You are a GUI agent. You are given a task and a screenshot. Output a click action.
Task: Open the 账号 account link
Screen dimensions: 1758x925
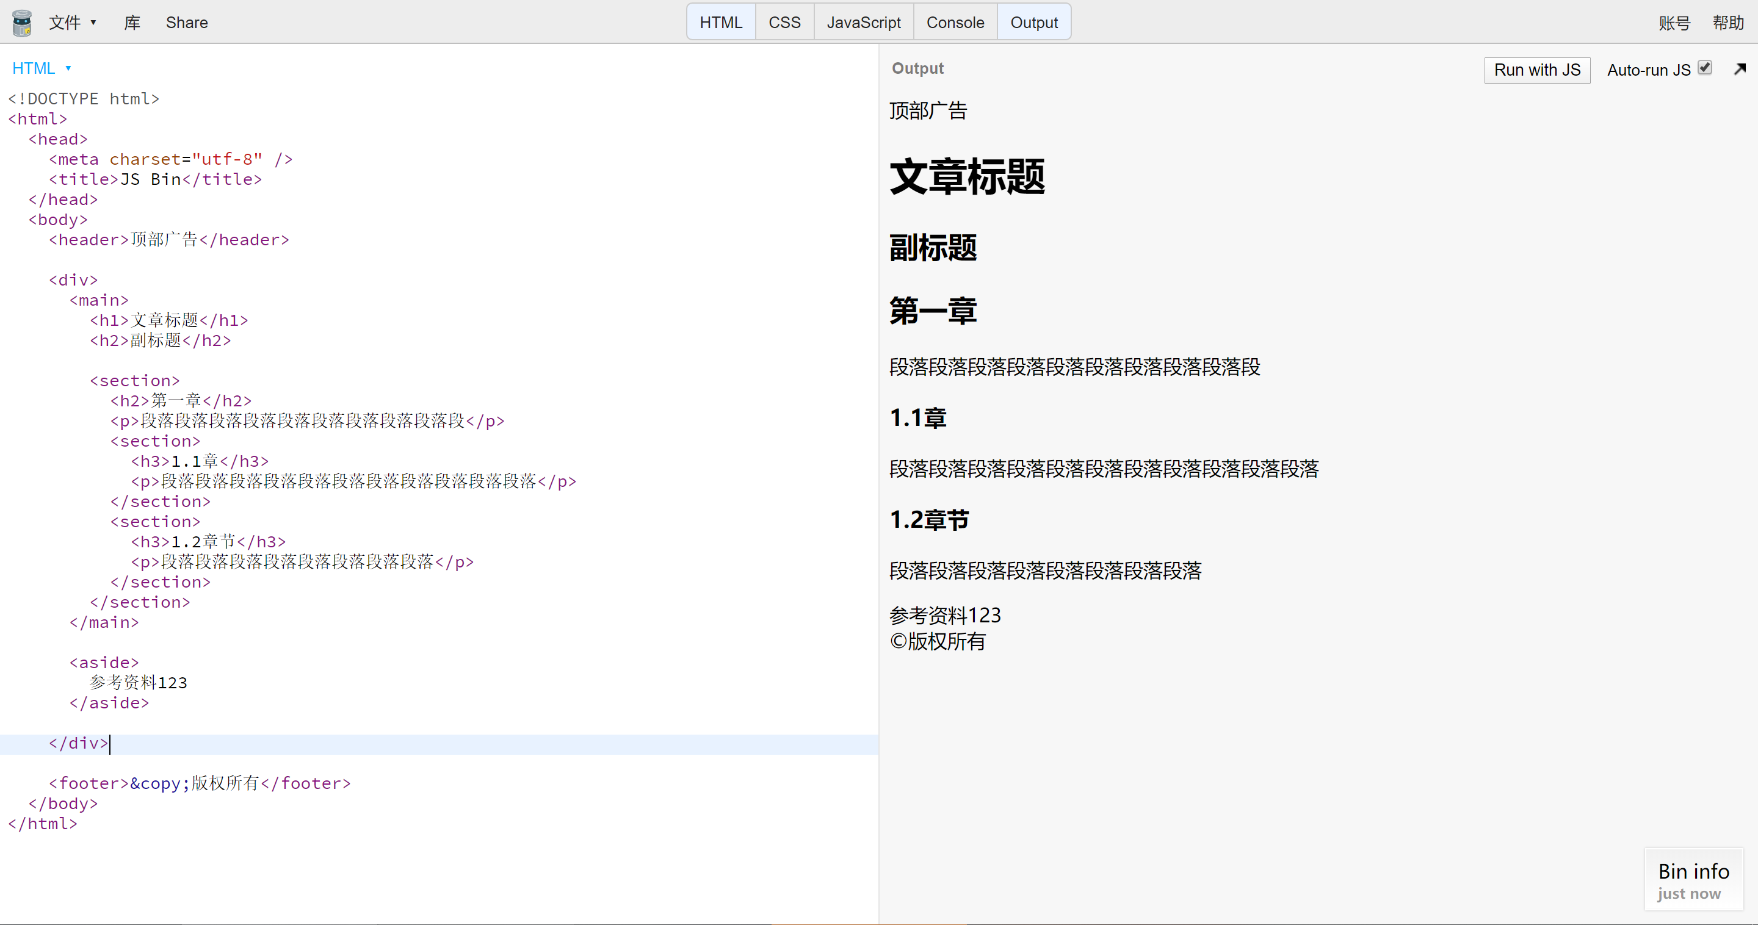pyautogui.click(x=1674, y=23)
